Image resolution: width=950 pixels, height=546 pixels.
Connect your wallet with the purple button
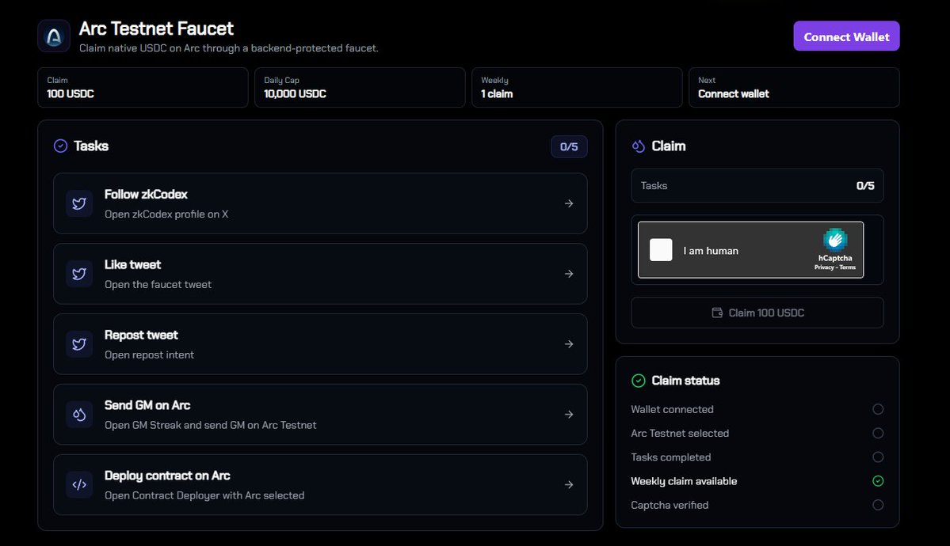[x=846, y=36]
